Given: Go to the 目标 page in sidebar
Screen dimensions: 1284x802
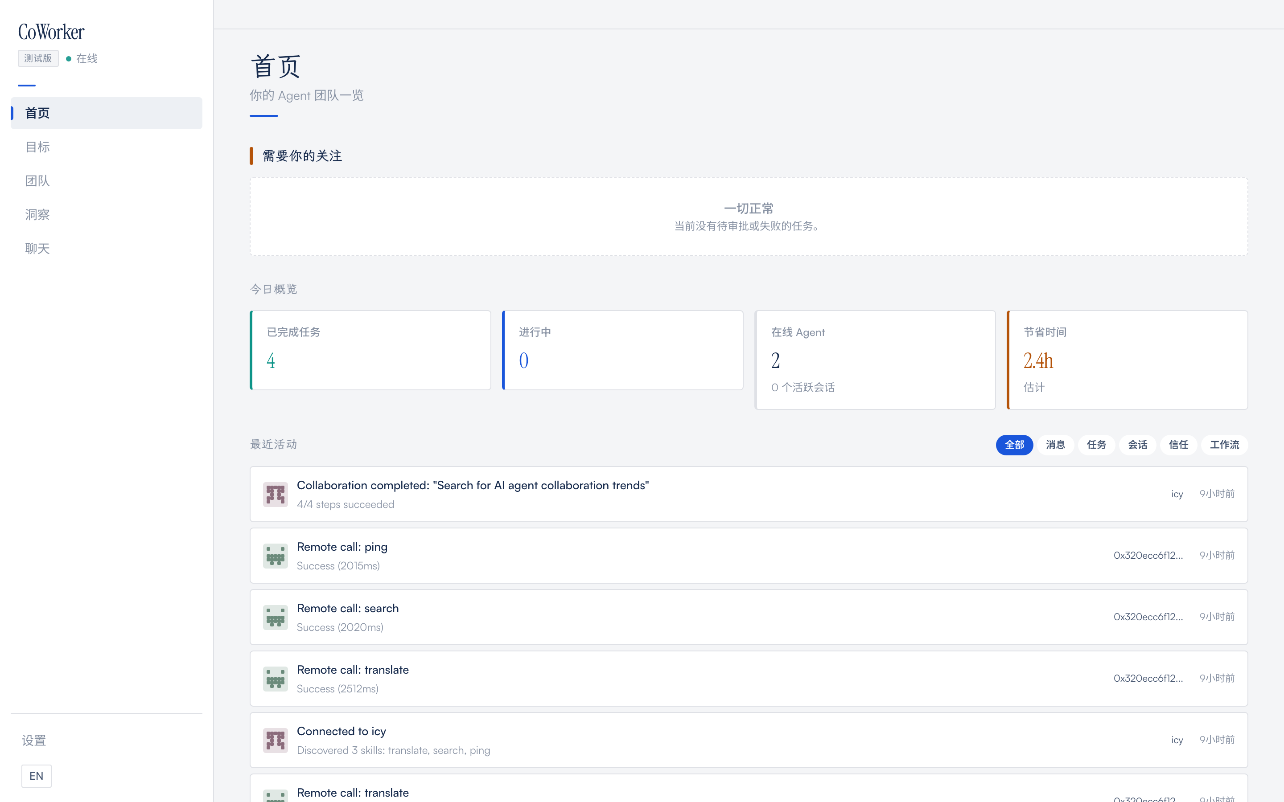Looking at the screenshot, I should (106, 147).
